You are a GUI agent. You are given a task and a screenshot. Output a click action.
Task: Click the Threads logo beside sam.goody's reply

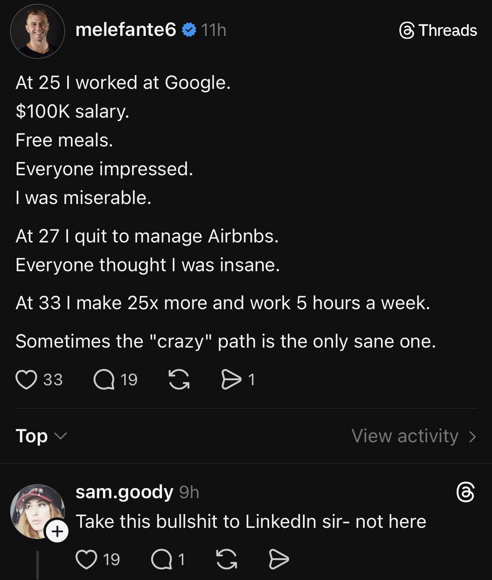click(x=465, y=492)
